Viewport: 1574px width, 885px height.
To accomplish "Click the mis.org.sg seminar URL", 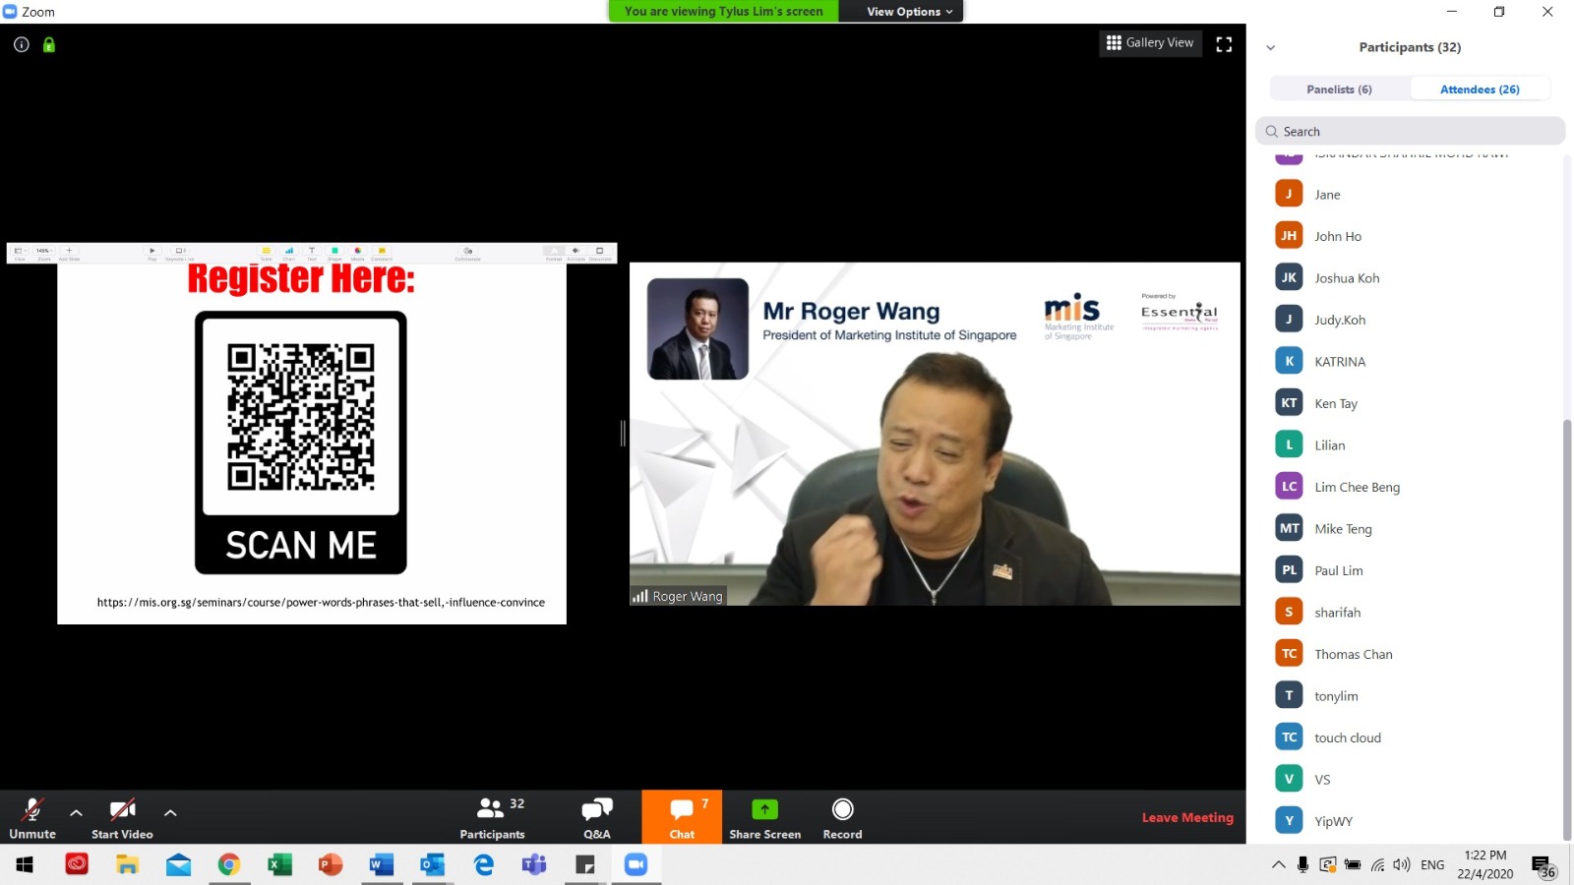I will click(321, 602).
